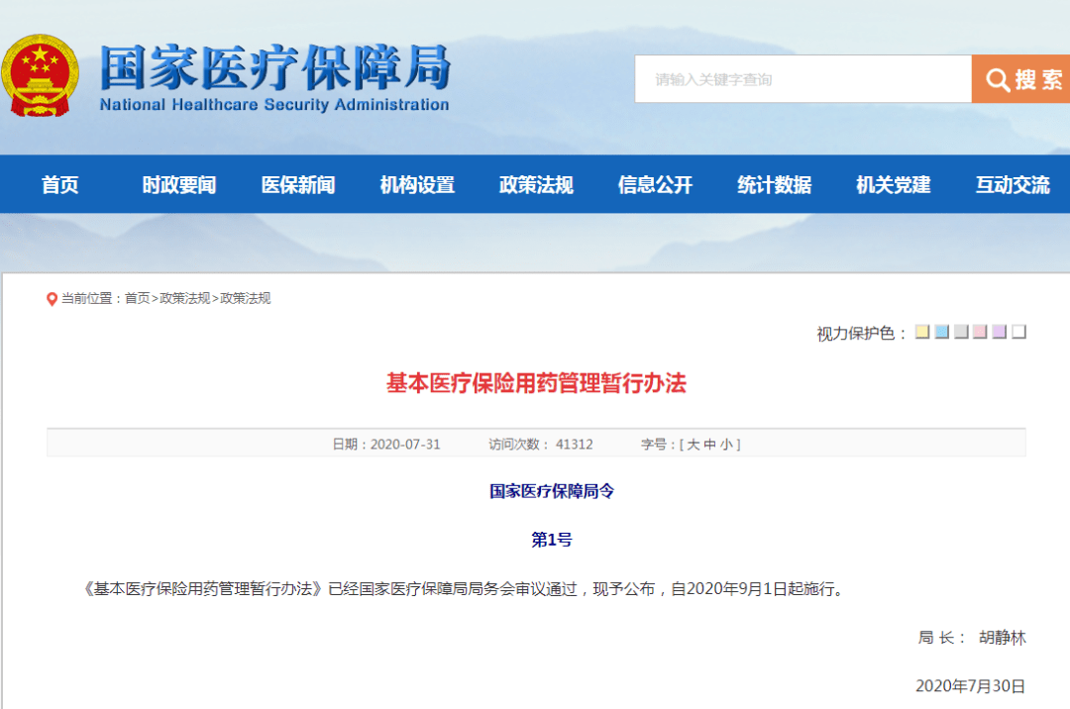Open the 首页 navigation menu item
The image size is (1070, 709).
(59, 185)
